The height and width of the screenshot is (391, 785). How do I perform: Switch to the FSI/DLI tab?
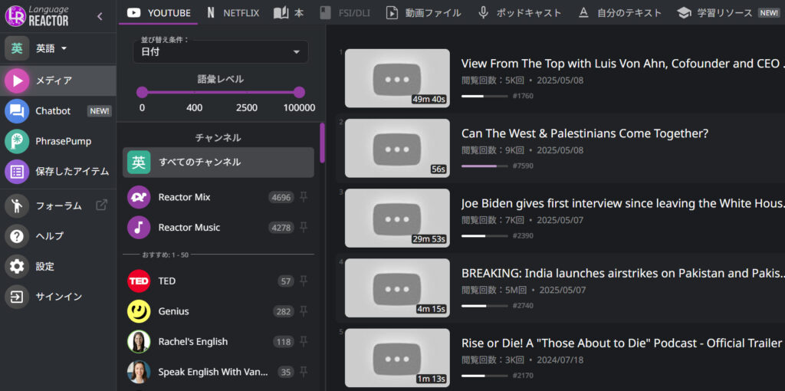coord(344,13)
